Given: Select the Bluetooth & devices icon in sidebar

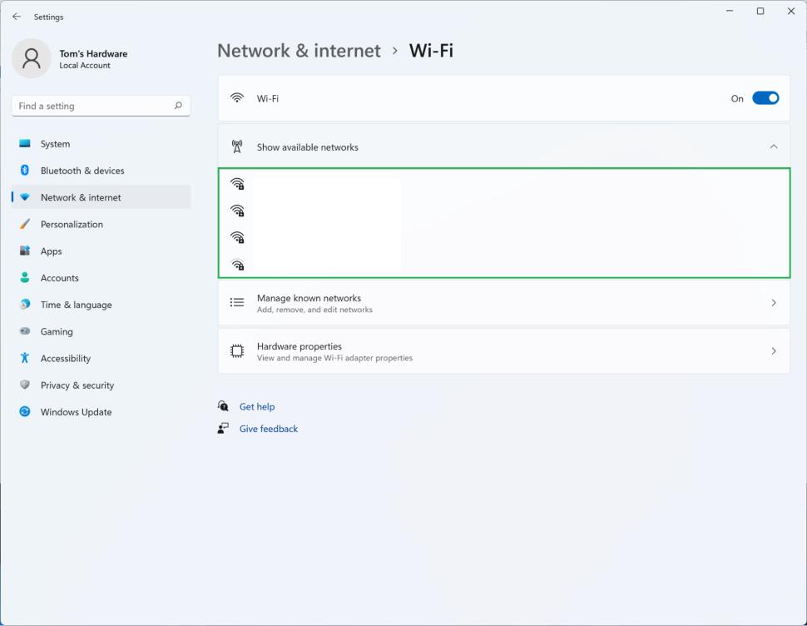Looking at the screenshot, I should (x=24, y=171).
